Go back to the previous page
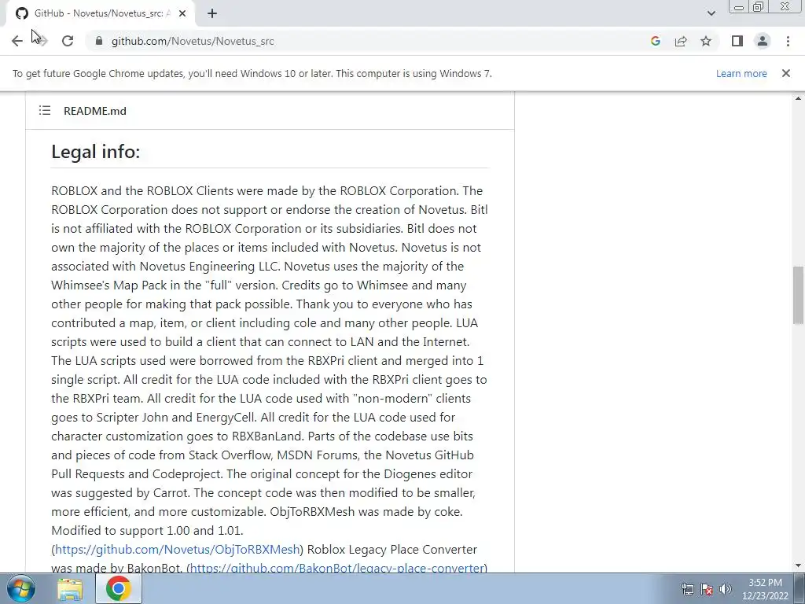The width and height of the screenshot is (805, 604). [17, 41]
